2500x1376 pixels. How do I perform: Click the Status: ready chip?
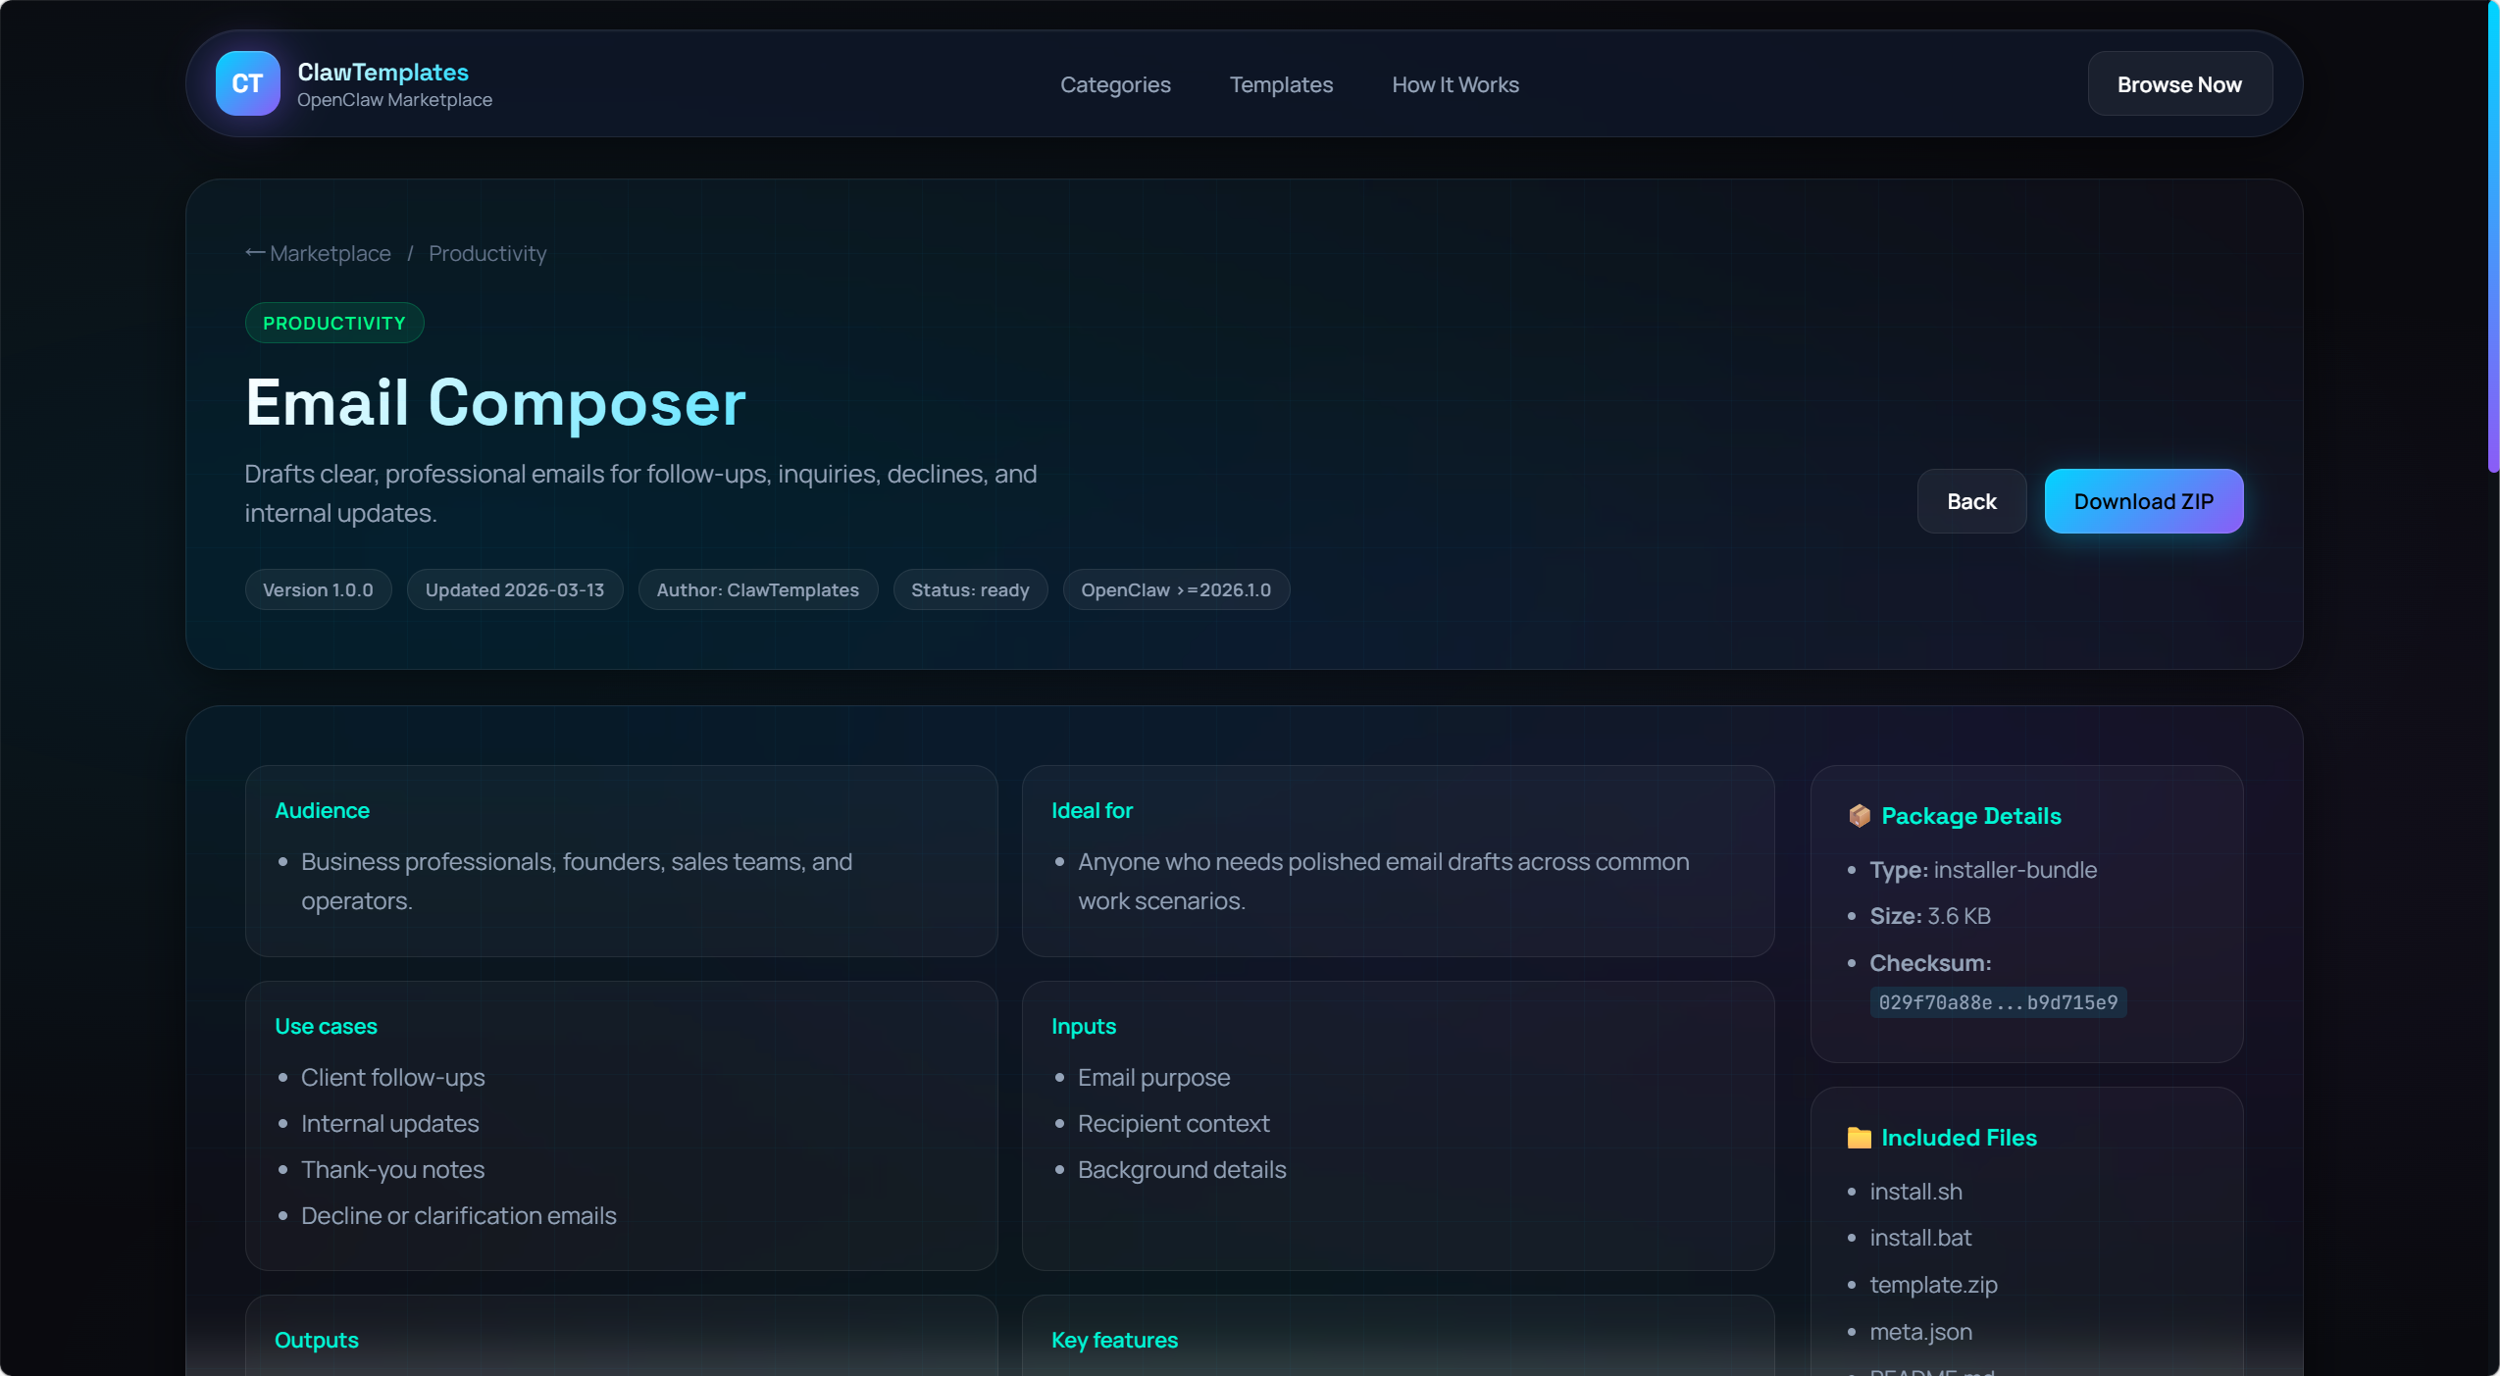coord(969,589)
